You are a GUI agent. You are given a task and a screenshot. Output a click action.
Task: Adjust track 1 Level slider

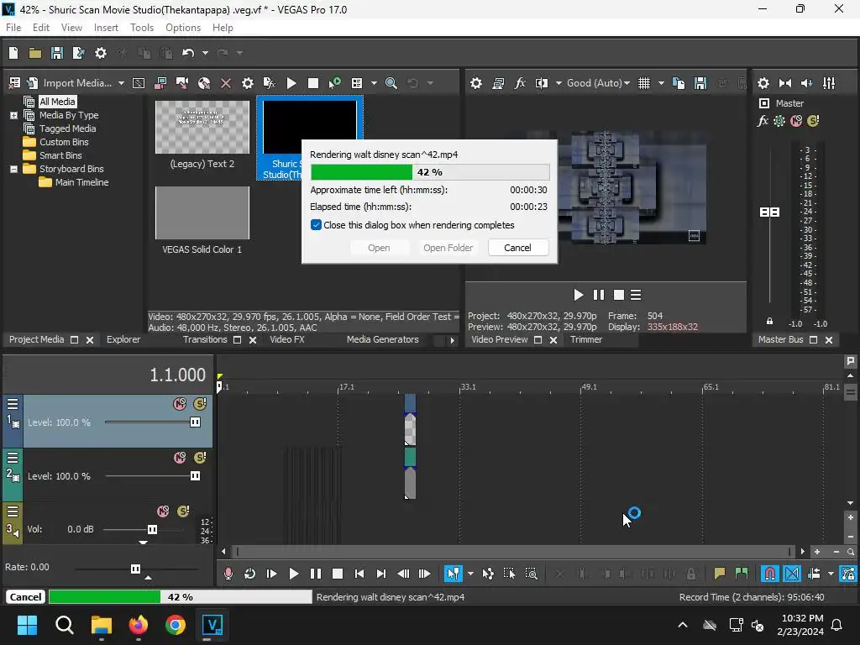[x=195, y=422]
